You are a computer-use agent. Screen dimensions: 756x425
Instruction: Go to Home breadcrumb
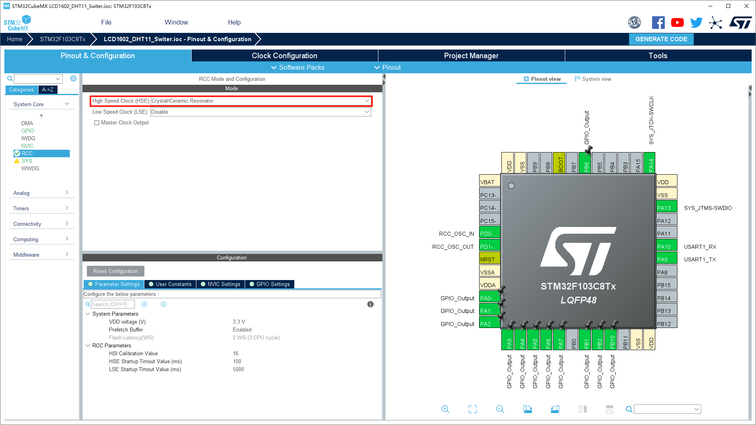(15, 39)
